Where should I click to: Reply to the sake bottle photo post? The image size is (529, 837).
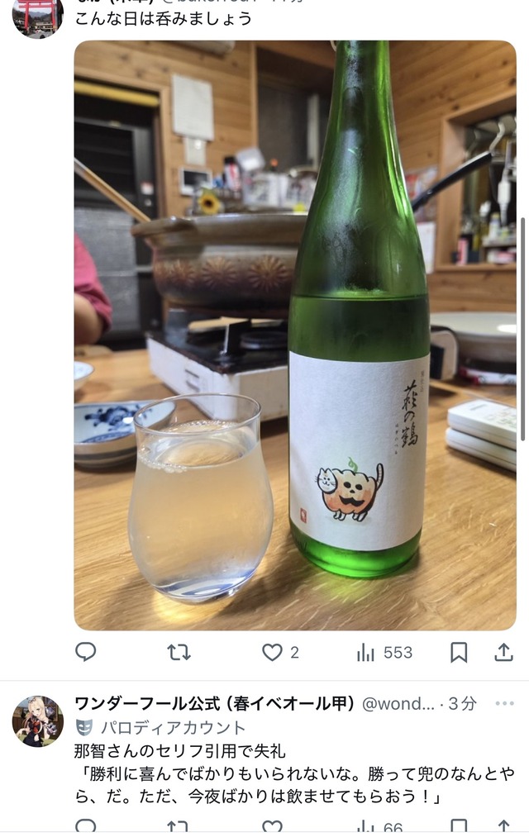[x=86, y=652]
